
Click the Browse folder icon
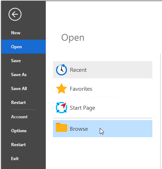tap(62, 128)
